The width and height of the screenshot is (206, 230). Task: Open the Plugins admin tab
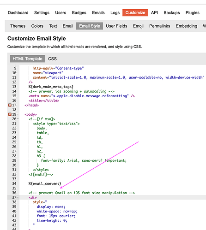coord(193,12)
